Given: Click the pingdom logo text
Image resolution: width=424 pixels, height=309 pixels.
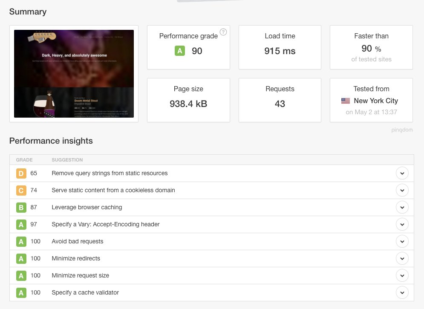Looking at the screenshot, I should pos(402,130).
